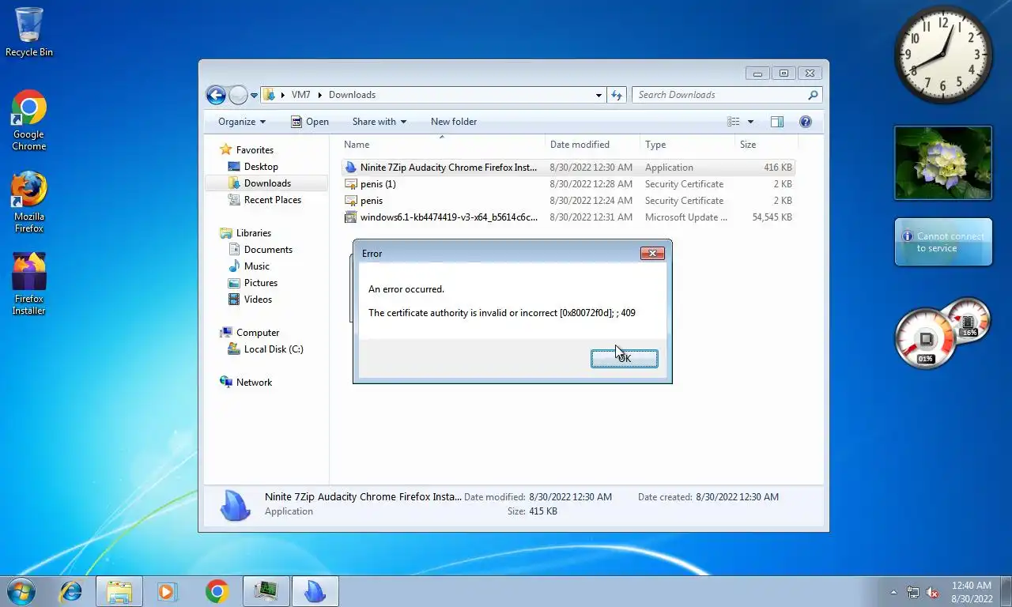Open the muted volume tray icon
1012x607 pixels.
pos(932,592)
